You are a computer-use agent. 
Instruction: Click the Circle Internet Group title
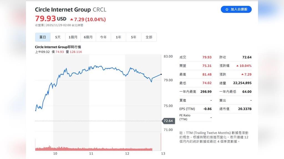tap(63, 10)
